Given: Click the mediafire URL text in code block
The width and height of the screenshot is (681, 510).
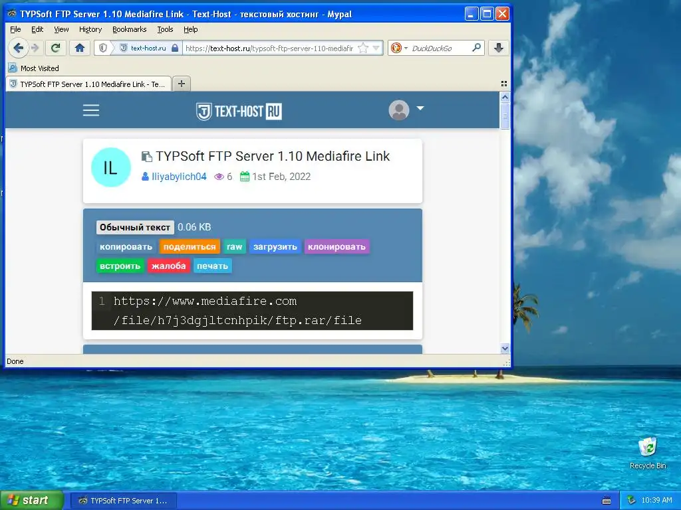Looking at the screenshot, I should point(237,311).
